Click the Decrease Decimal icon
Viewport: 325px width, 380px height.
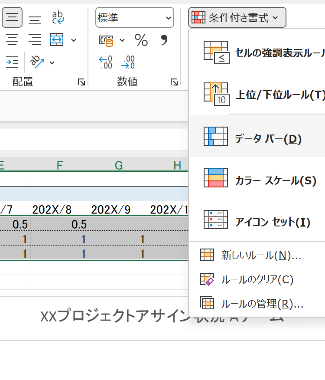pyautogui.click(x=128, y=62)
